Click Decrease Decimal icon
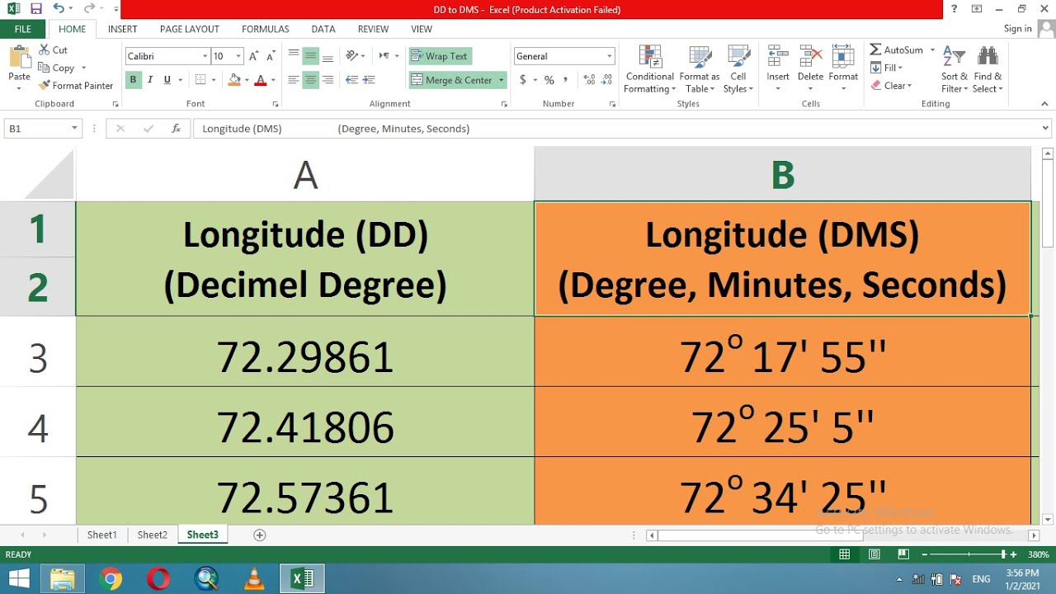This screenshot has height=594, width=1056. tap(609, 80)
